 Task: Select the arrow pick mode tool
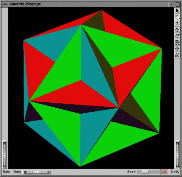tap(177, 10)
